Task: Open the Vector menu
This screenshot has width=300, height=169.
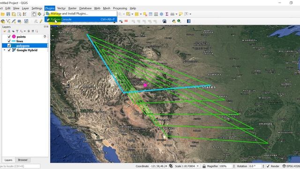Action: coord(61,8)
